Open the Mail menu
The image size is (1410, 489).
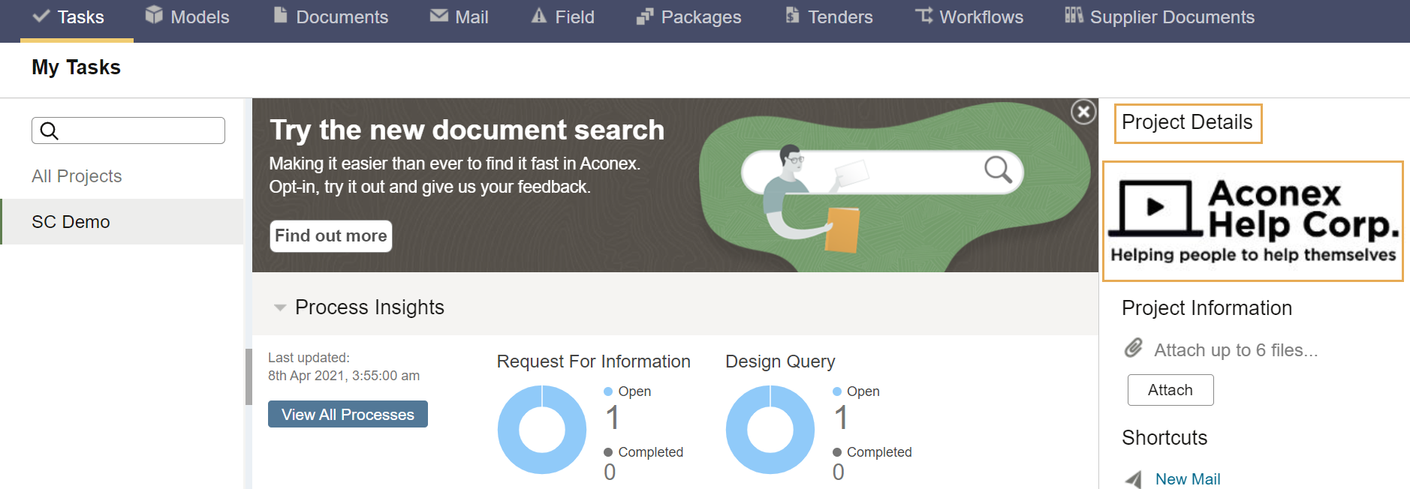coord(459,17)
